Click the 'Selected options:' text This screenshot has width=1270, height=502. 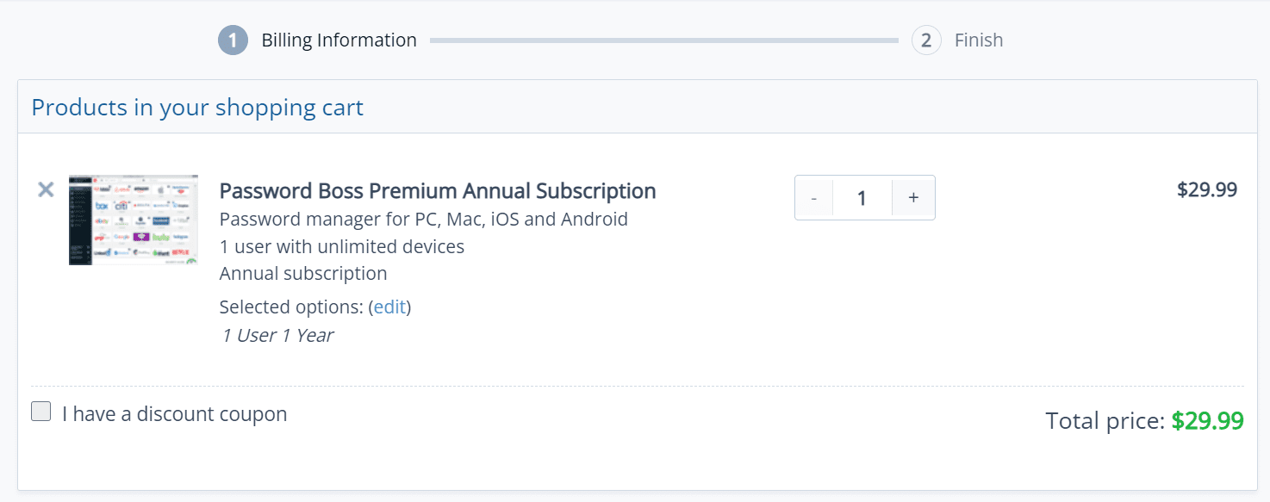click(x=292, y=307)
